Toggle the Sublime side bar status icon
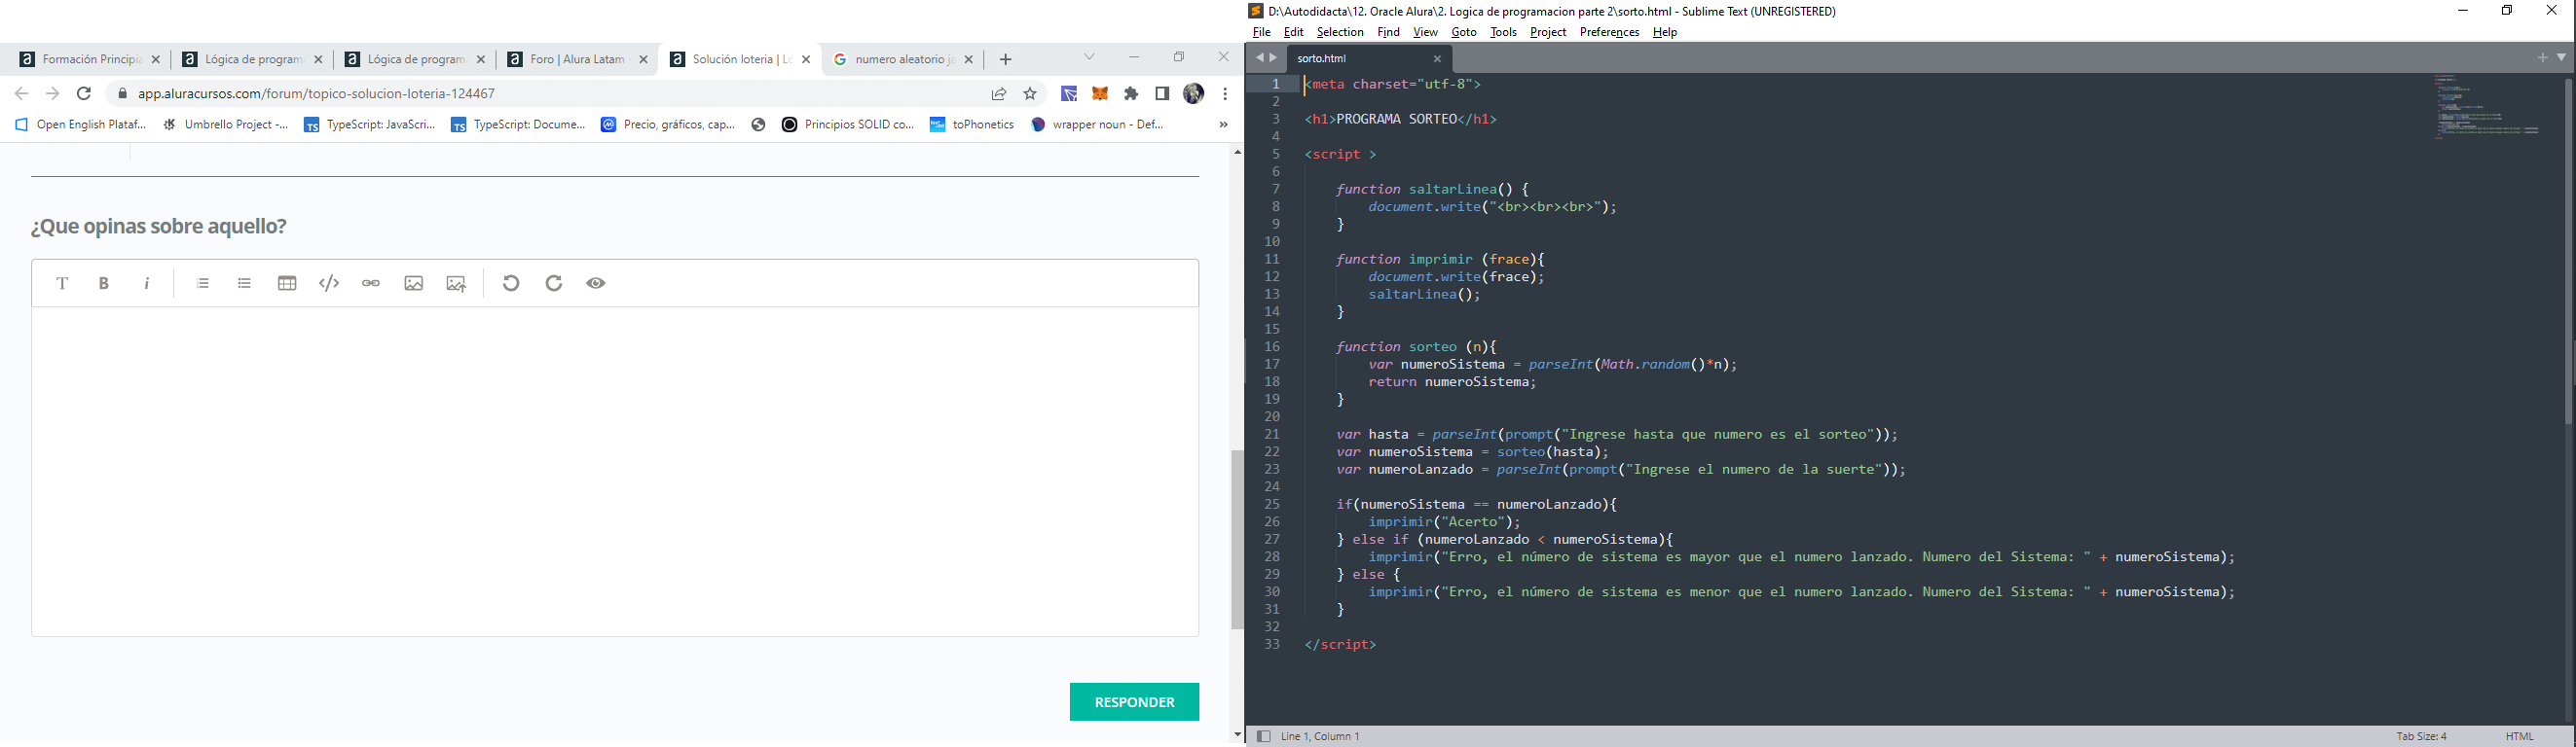Screen dimensions: 2576x747 1263,737
